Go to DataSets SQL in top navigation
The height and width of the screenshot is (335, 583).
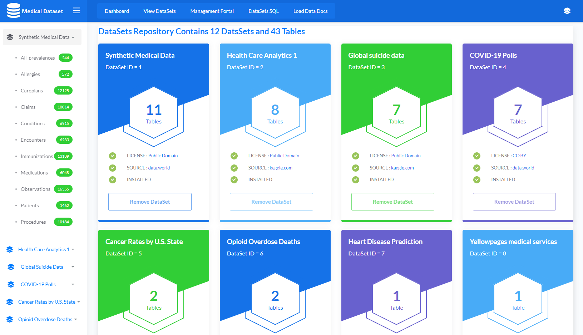point(263,11)
